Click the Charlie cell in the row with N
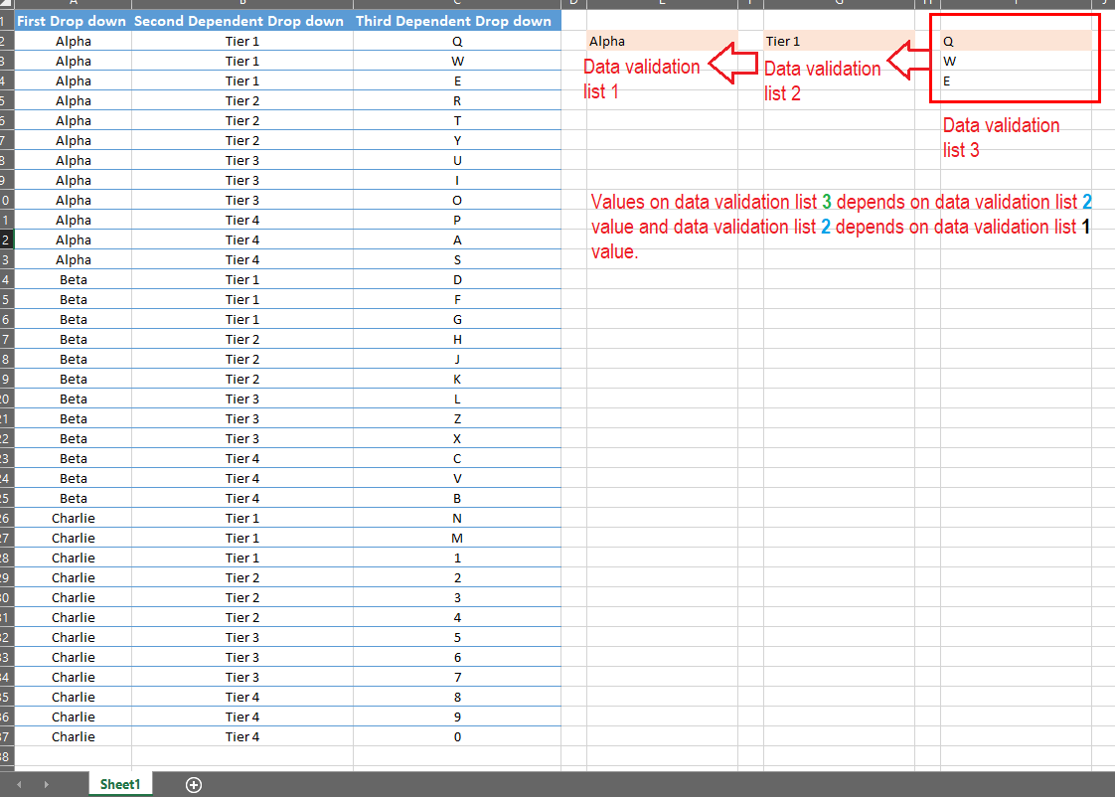Screen dimensions: 1115x797 tap(73, 519)
